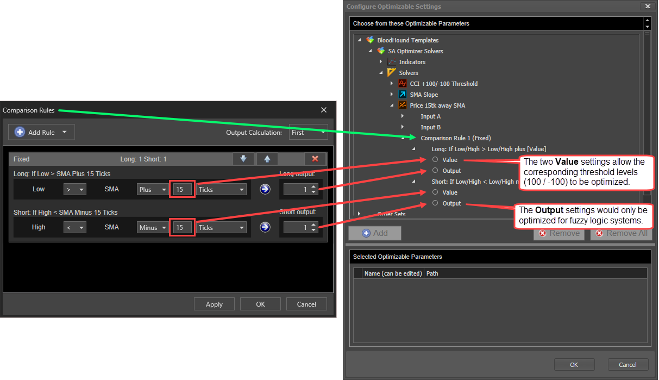Expand the Input A node
The width and height of the screenshot is (659, 380).
point(403,116)
